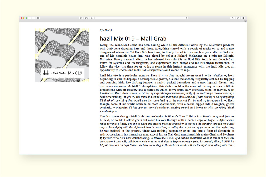This screenshot has width=266, height=177.
Task: Show all tabs overview
Action: 238,18
